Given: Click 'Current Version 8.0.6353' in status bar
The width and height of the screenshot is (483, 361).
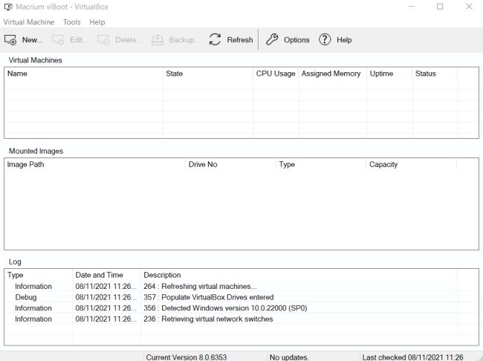Looking at the screenshot, I should (x=187, y=357).
